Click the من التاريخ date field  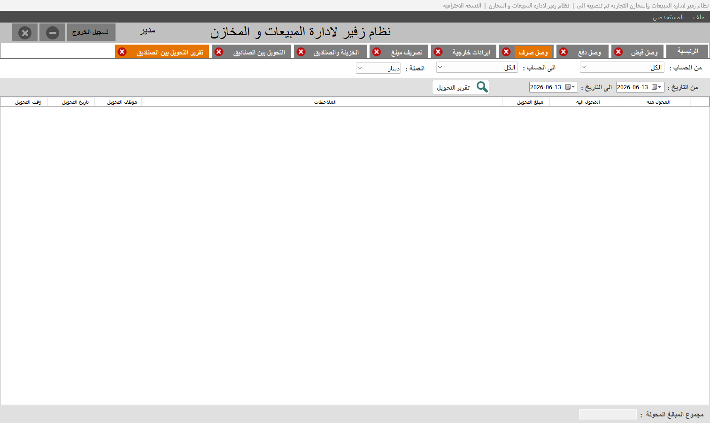click(640, 87)
